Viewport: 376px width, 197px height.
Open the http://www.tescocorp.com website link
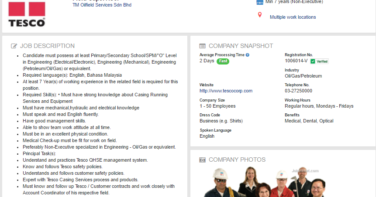tap(226, 91)
